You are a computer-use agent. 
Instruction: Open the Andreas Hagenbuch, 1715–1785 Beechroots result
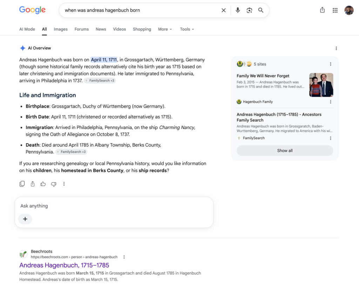(x=64, y=265)
